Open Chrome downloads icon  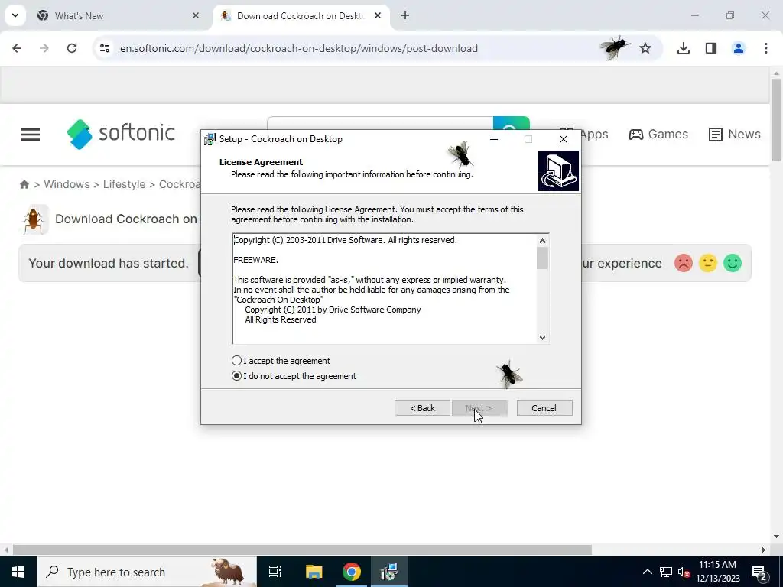point(684,48)
